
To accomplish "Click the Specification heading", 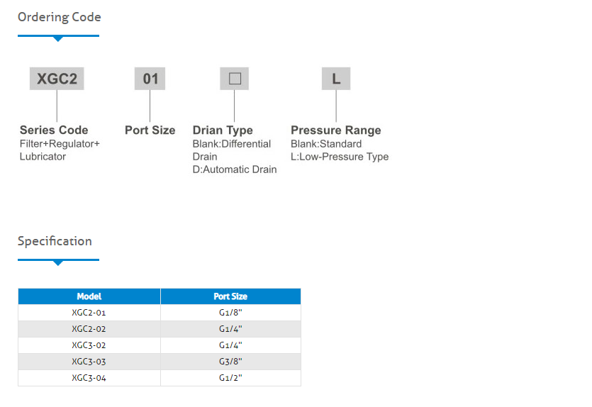I will [55, 241].
